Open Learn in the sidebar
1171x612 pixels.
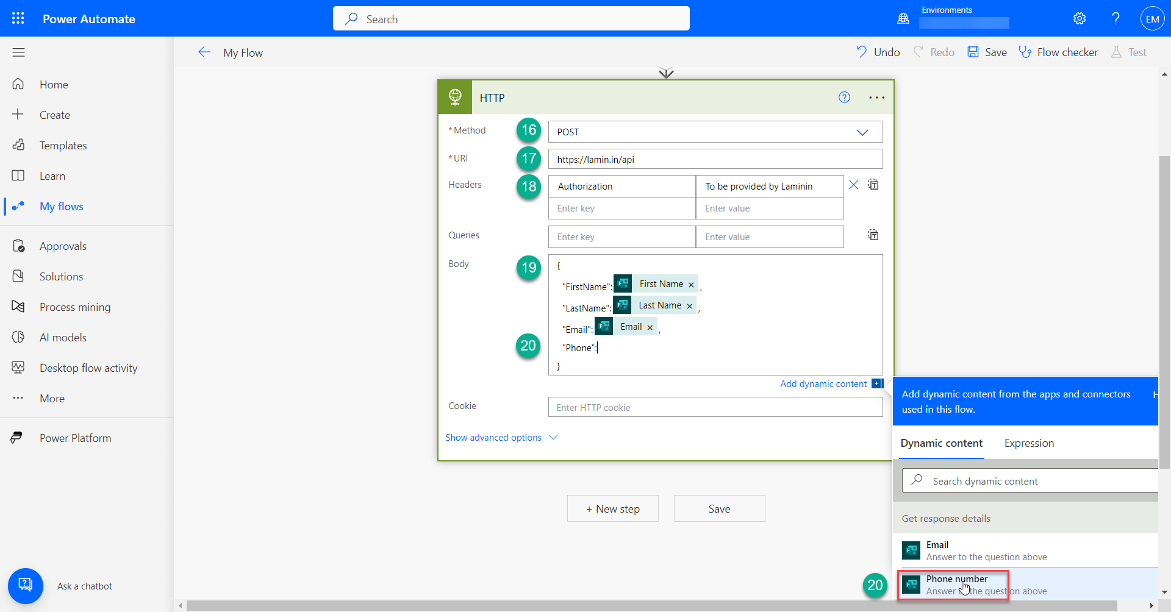tap(87, 176)
